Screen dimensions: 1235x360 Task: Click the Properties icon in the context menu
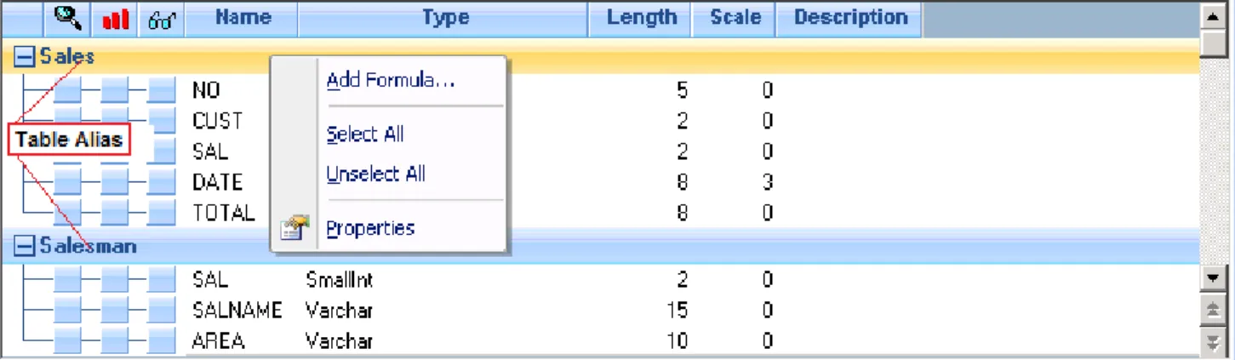pos(294,228)
